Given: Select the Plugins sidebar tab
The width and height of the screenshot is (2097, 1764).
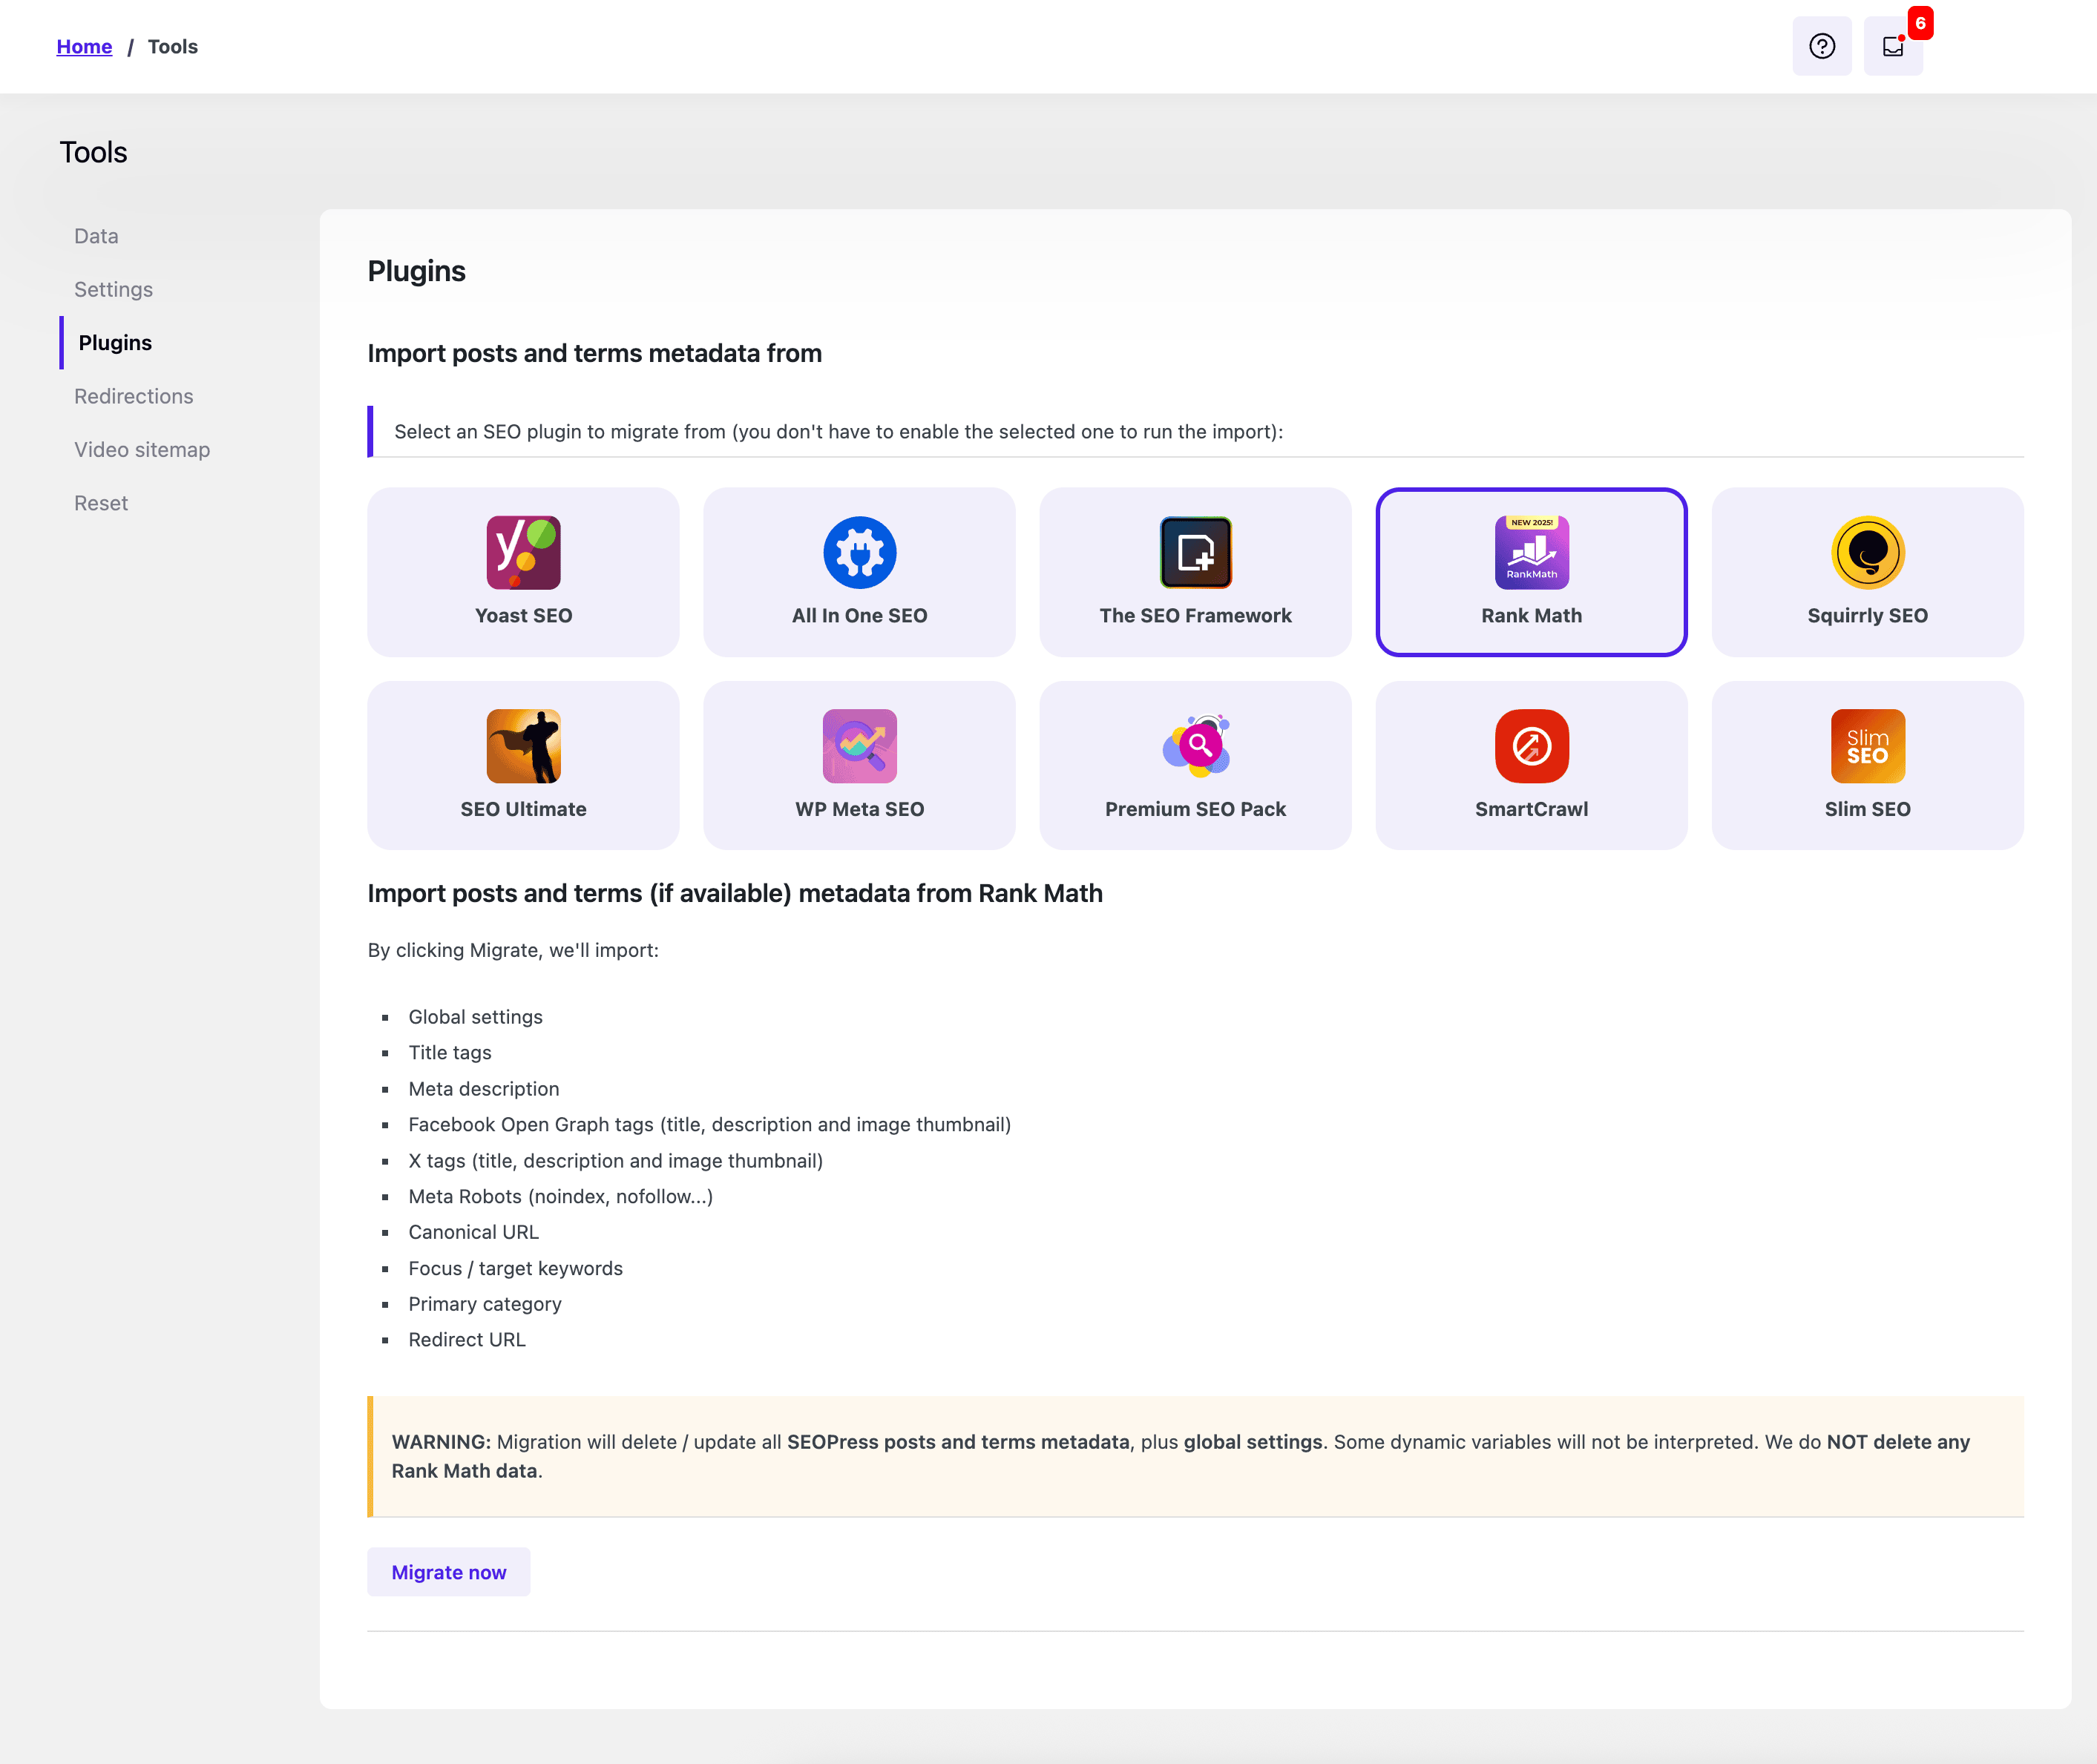Looking at the screenshot, I should point(115,343).
